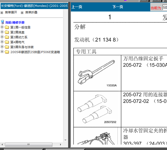Click the folder icon for 第3篇动力系
Screen dimensions: 167x150
pyautogui.click(x=7, y=37)
